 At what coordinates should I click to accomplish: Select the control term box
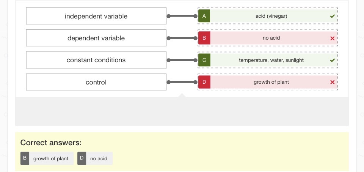click(96, 82)
